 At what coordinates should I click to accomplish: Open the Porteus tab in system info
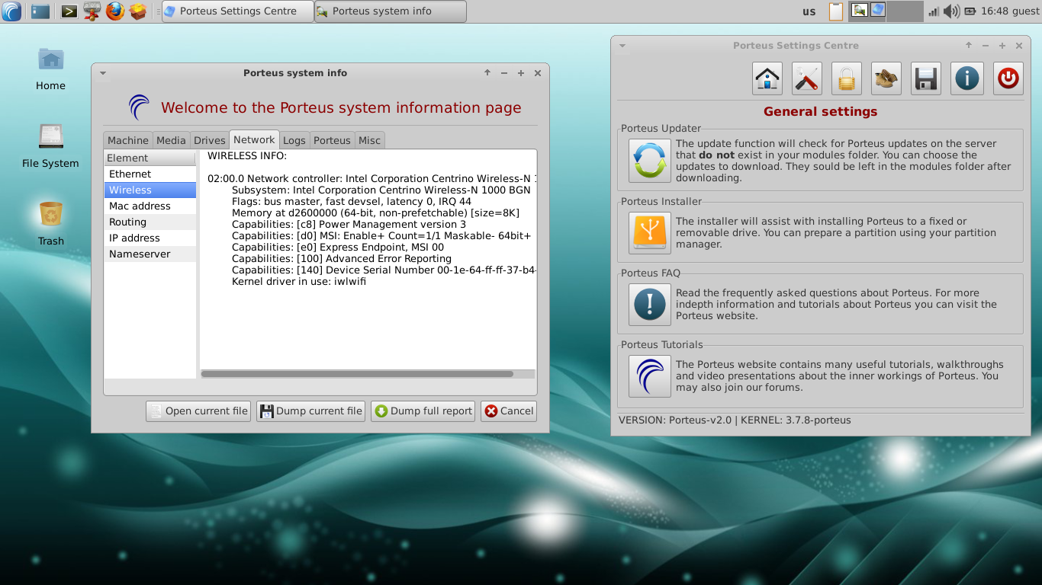click(332, 140)
